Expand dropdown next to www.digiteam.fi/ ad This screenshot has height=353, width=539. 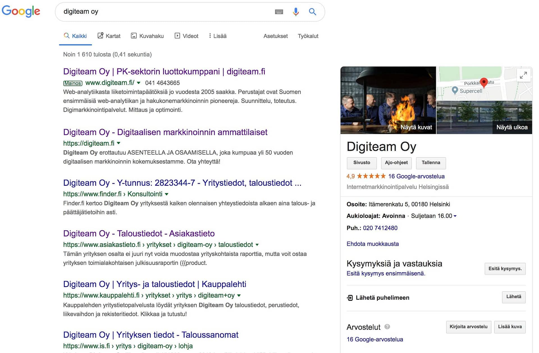coord(138,83)
